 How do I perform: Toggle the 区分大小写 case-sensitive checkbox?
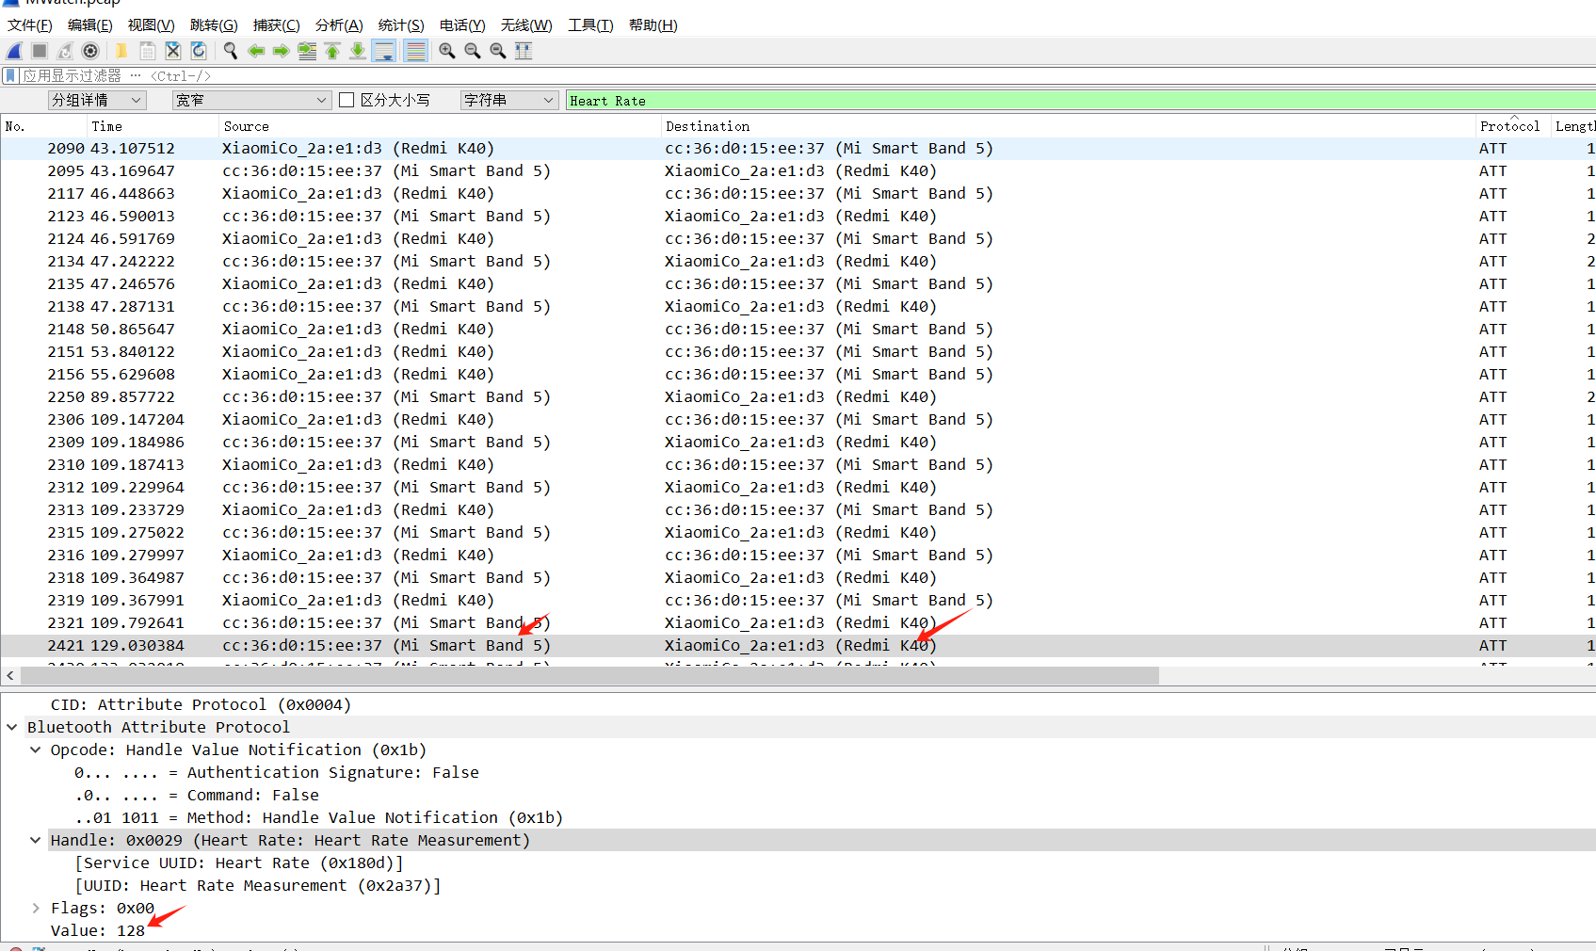click(347, 100)
